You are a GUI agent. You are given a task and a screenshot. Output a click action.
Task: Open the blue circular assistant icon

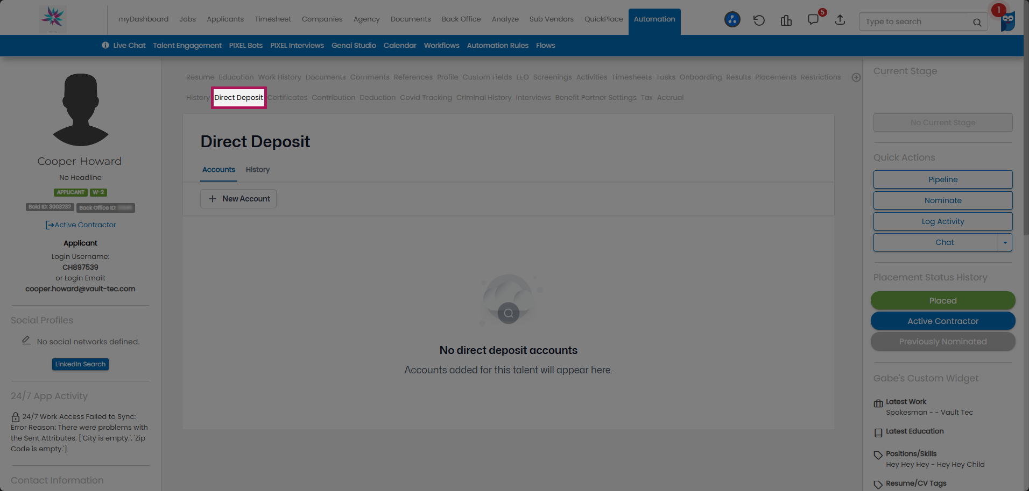732,20
